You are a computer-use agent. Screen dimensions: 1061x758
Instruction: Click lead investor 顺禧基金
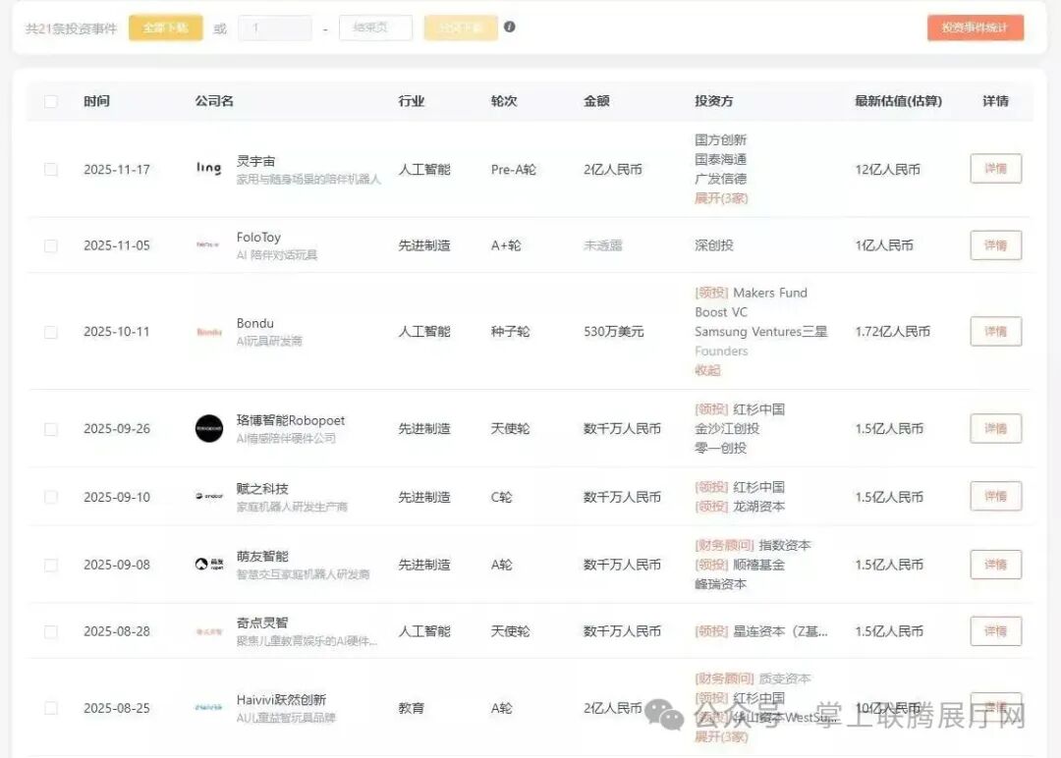(759, 565)
